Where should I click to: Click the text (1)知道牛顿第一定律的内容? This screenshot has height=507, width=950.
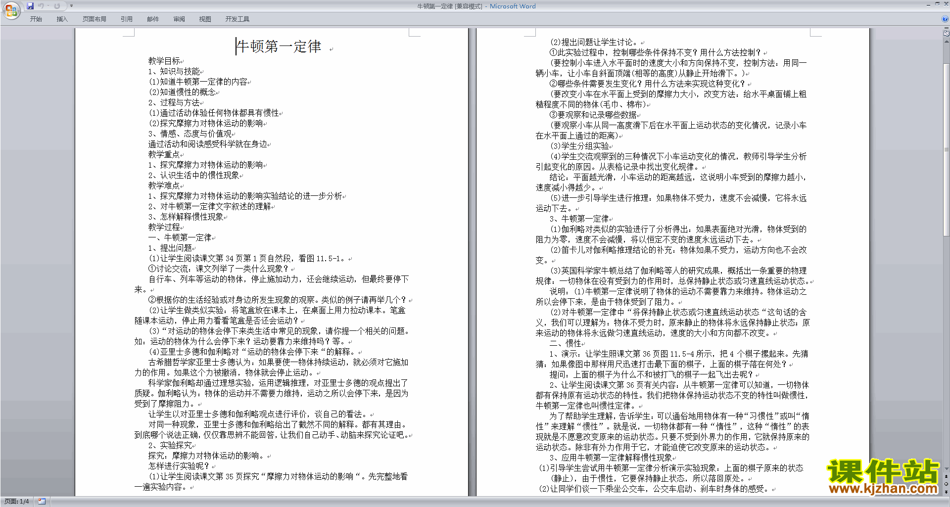click(x=198, y=82)
